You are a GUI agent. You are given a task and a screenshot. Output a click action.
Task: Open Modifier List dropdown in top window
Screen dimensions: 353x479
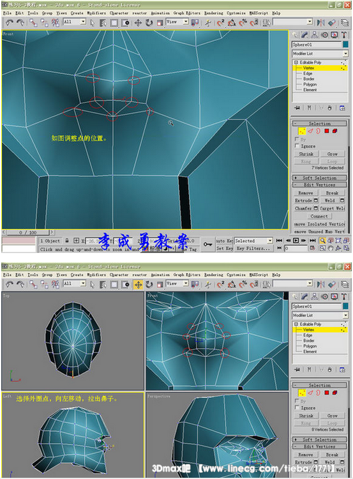tap(345, 54)
